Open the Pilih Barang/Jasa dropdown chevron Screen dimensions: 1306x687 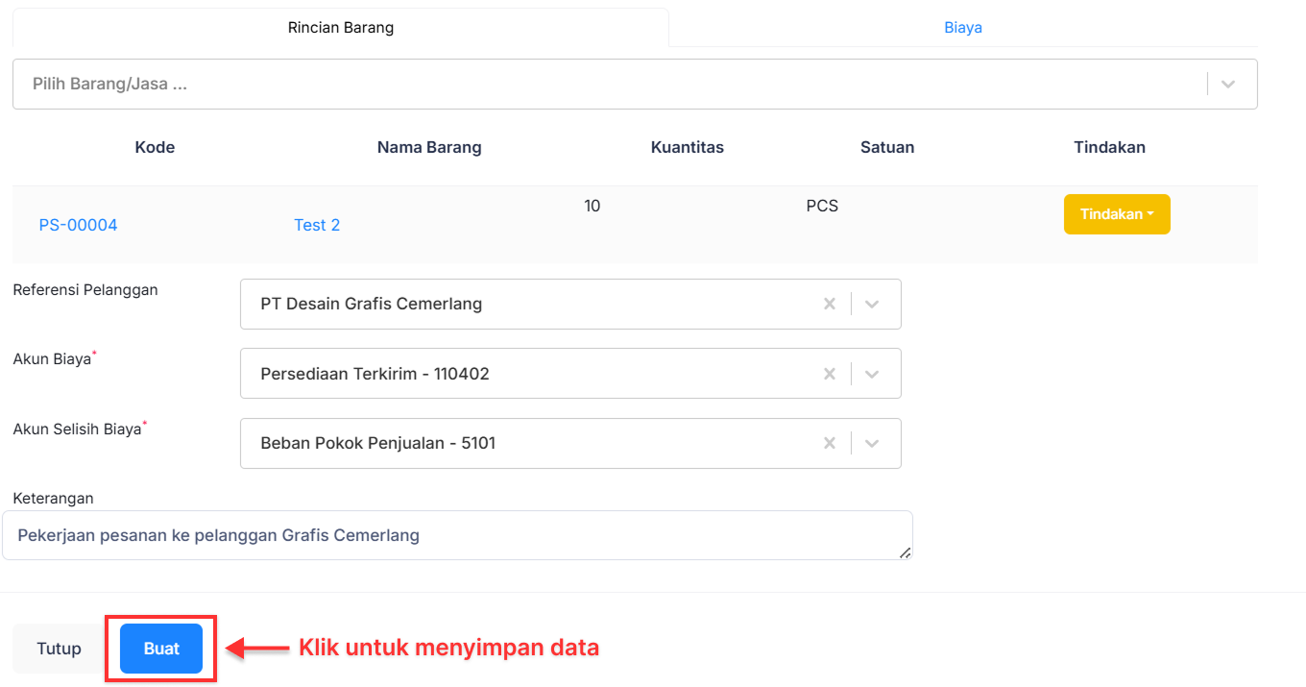tap(1227, 84)
